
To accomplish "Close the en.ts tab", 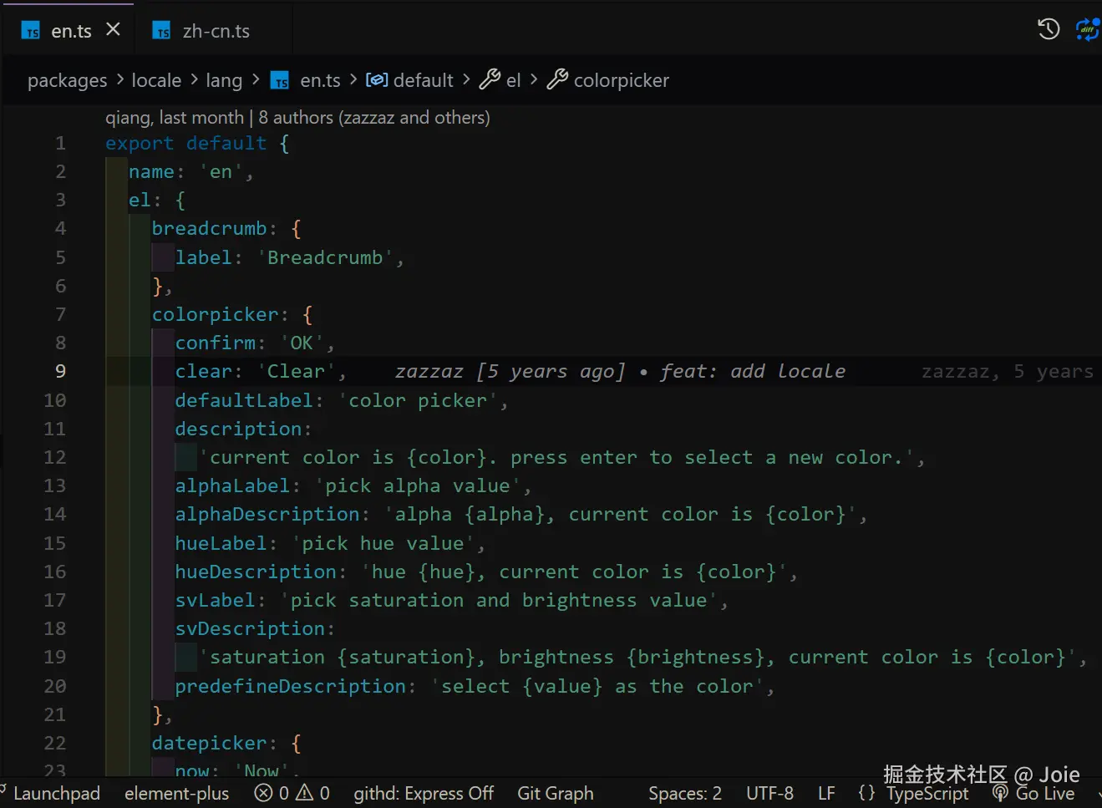I will pyautogui.click(x=114, y=30).
